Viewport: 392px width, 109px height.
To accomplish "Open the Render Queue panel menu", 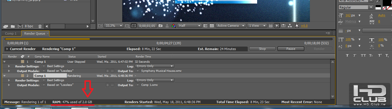I will click(x=328, y=33).
